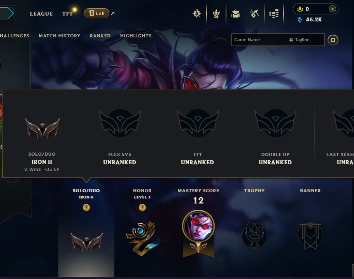Select the TFT menu item

(x=67, y=14)
